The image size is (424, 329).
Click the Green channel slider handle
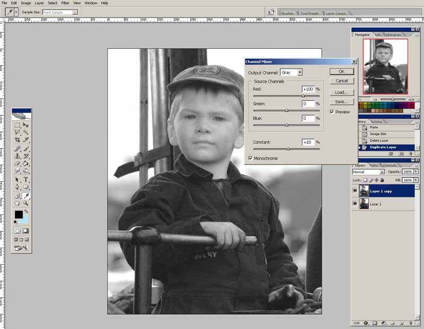pyautogui.click(x=287, y=110)
